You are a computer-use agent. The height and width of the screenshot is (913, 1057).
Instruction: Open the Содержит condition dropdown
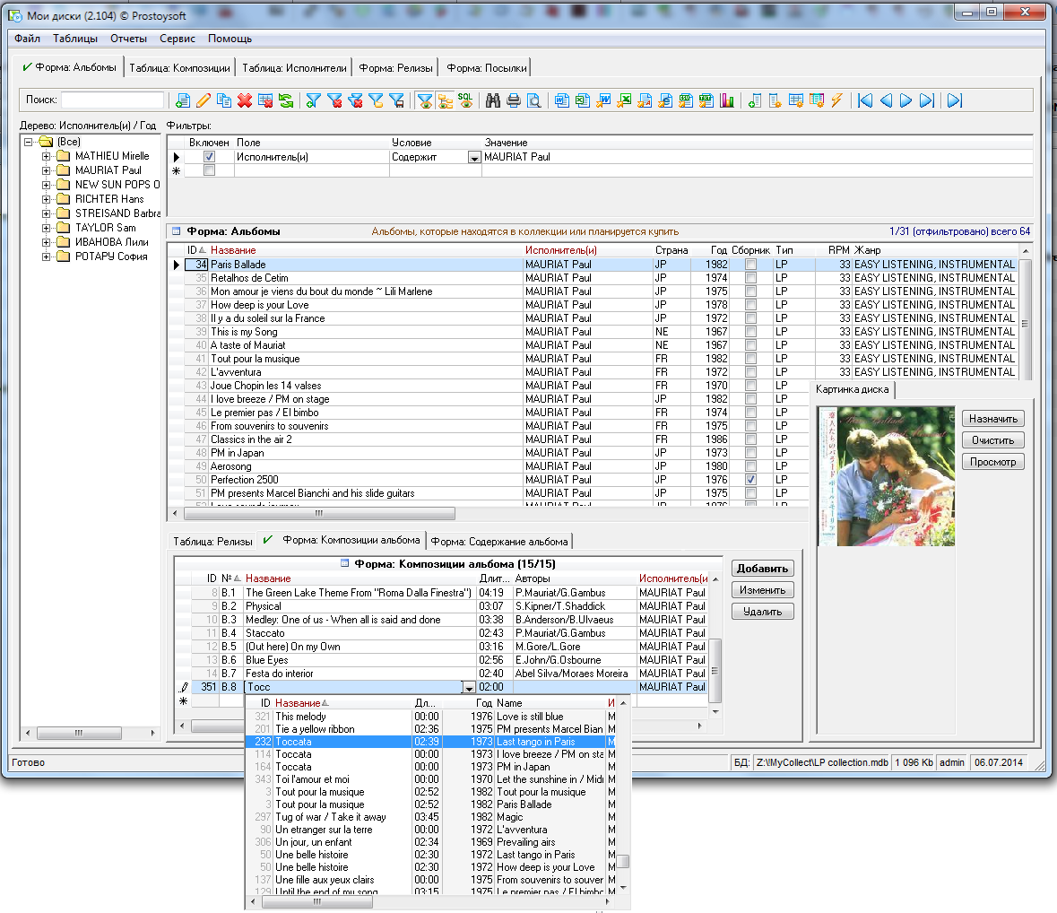point(474,158)
